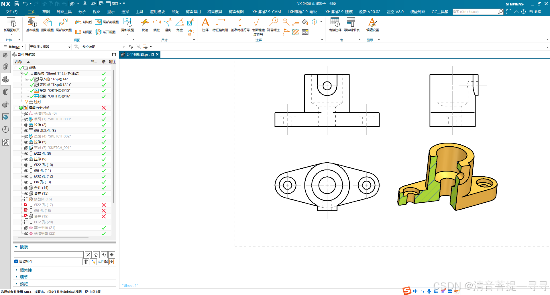The image size is (550, 295).
Task: Switch to the 制图工具 ribbon tab
Action: click(x=64, y=12)
